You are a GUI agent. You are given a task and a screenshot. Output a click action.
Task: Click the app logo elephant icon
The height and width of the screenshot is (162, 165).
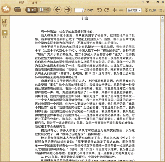coord(6,9)
